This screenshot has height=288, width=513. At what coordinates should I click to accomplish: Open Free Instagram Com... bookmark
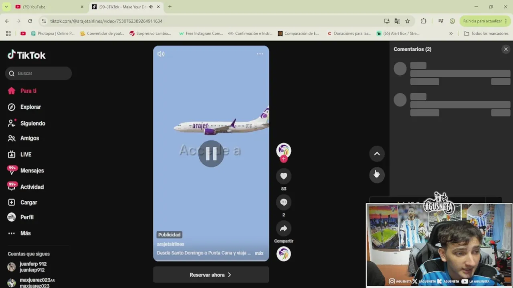(x=201, y=34)
